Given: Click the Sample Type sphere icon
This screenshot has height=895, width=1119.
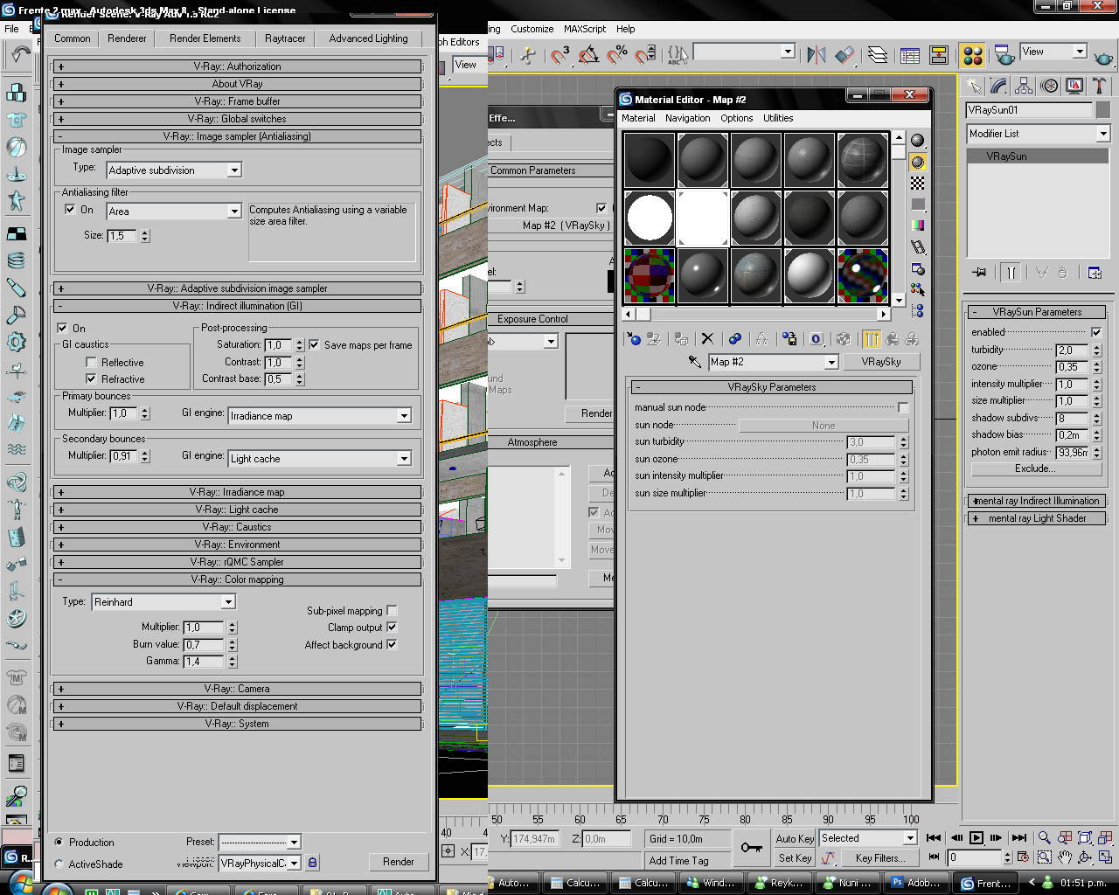Looking at the screenshot, I should point(917,141).
